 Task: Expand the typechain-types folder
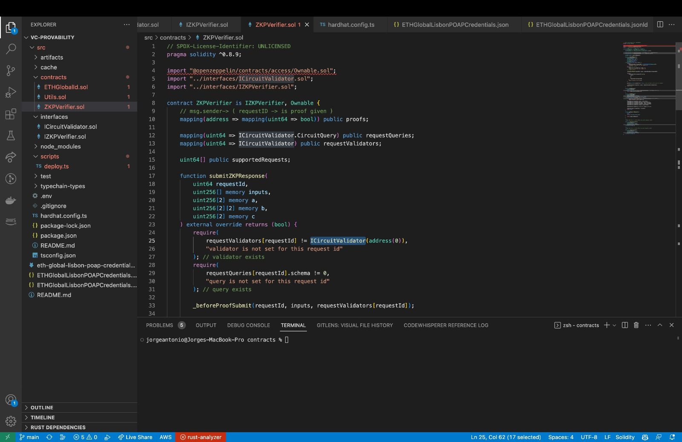[80, 186]
